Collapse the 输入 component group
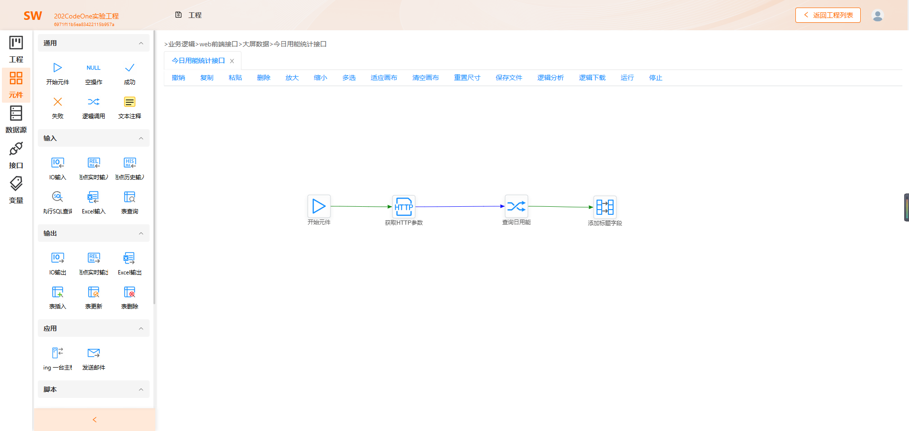 tap(141, 138)
